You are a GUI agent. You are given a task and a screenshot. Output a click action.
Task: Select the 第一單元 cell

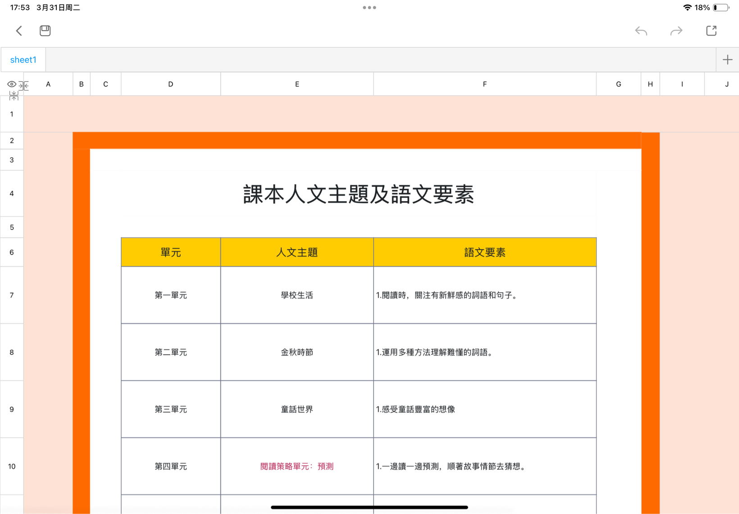pyautogui.click(x=171, y=295)
